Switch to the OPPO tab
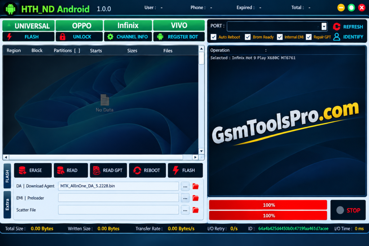 pos(79,26)
